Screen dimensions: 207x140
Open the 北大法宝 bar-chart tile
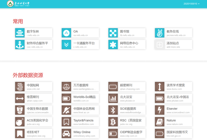click(127, 99)
